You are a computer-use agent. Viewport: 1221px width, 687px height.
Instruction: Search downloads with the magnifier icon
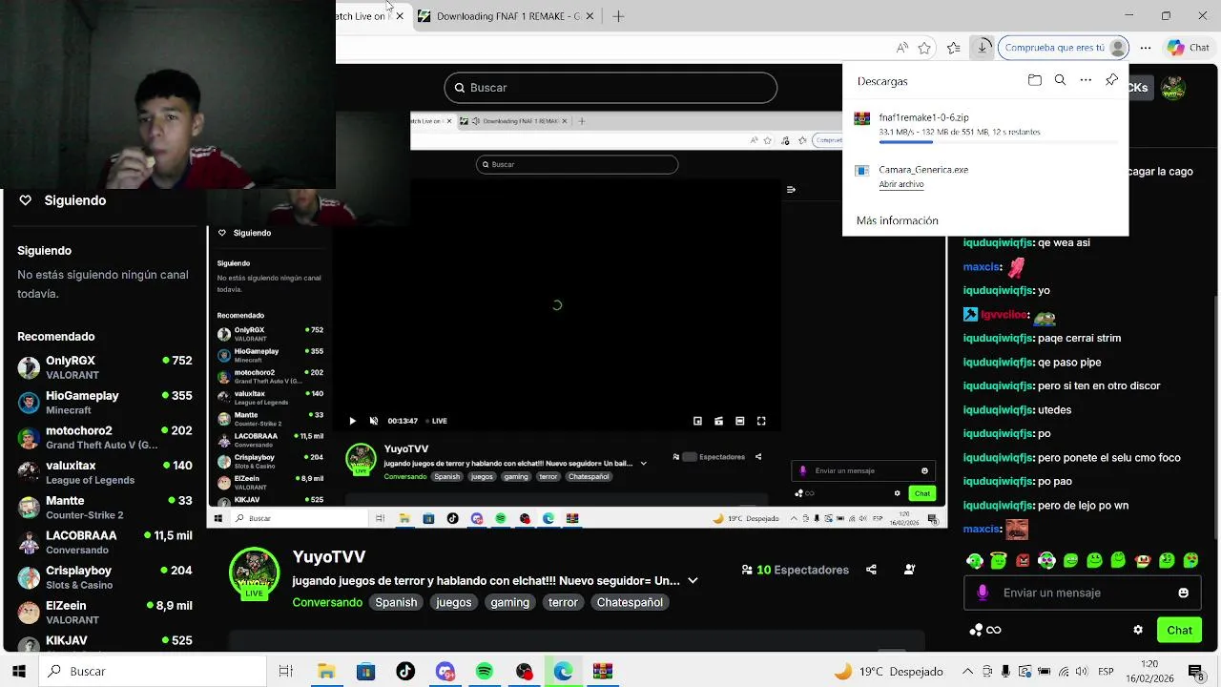pos(1060,81)
